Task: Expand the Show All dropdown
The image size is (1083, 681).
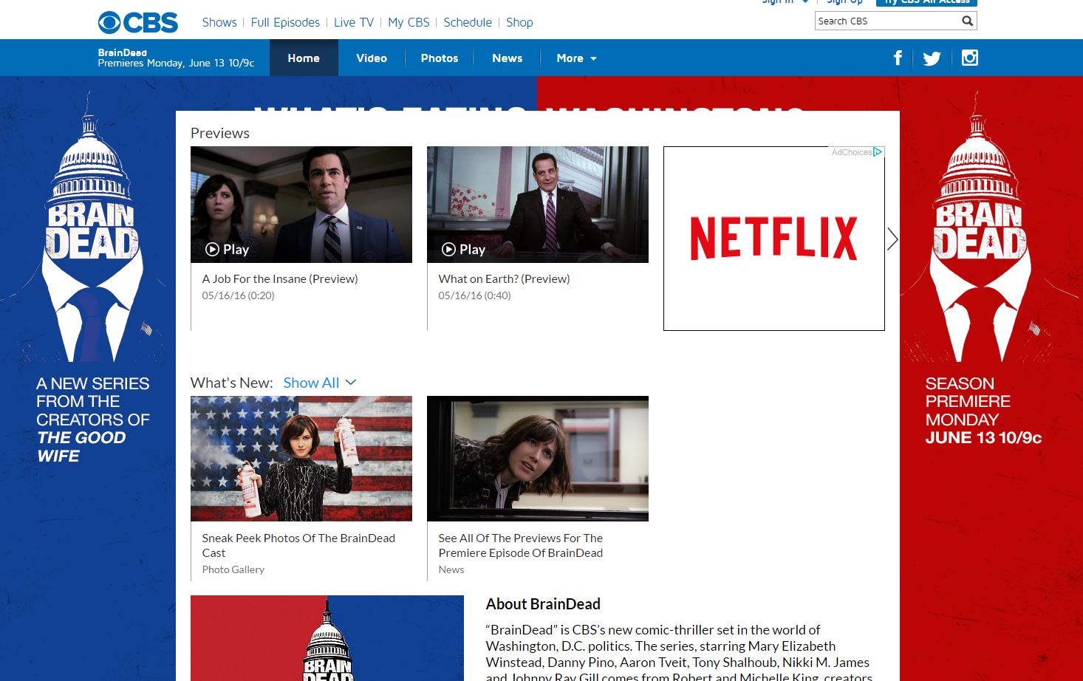Action: coord(320,383)
